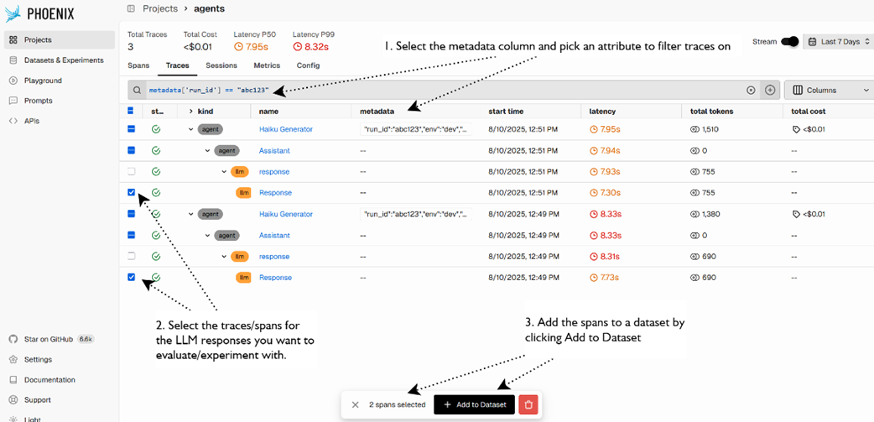Viewport: 874px width, 422px height.
Task: Switch to the Sessions tab
Action: tap(221, 65)
